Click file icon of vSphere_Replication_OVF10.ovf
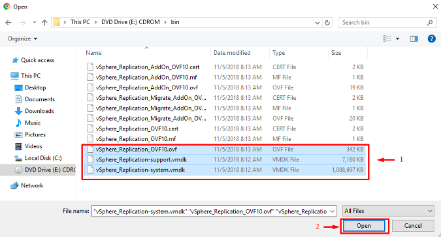 click(90, 150)
